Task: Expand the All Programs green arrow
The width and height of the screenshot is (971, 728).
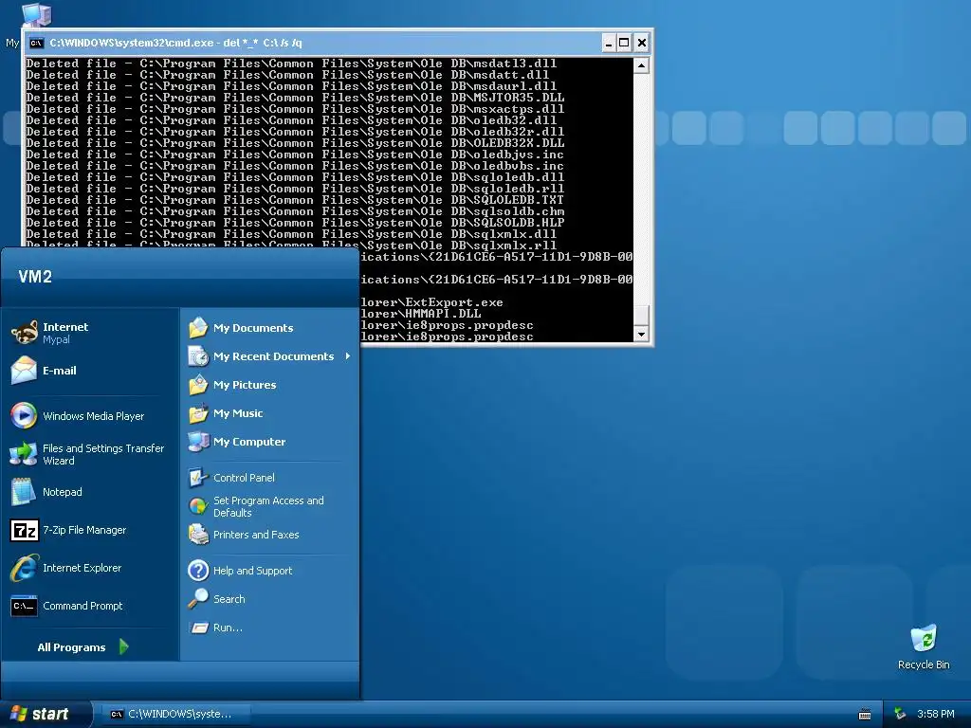Action: click(124, 646)
